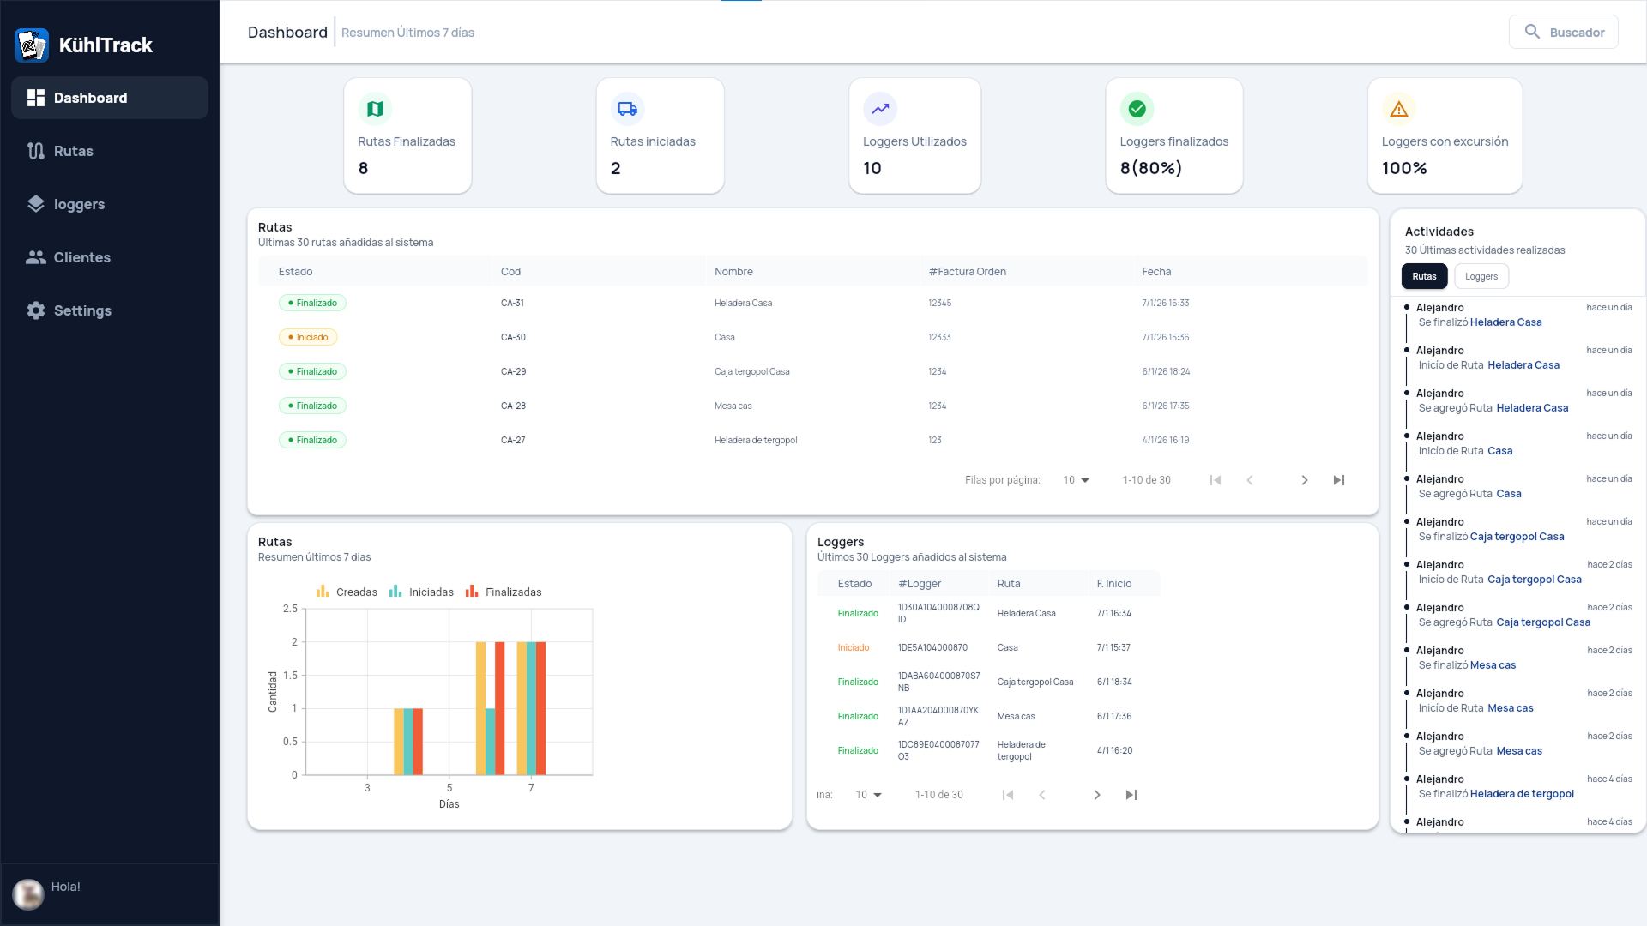
Task: Click the yellow Creadas bar at day 4
Action: point(399,742)
